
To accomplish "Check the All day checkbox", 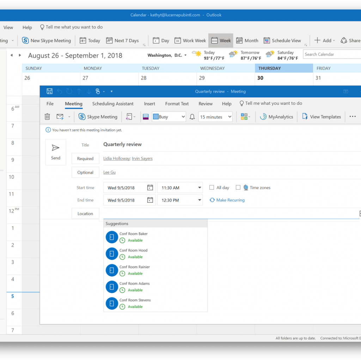I will 212,188.
